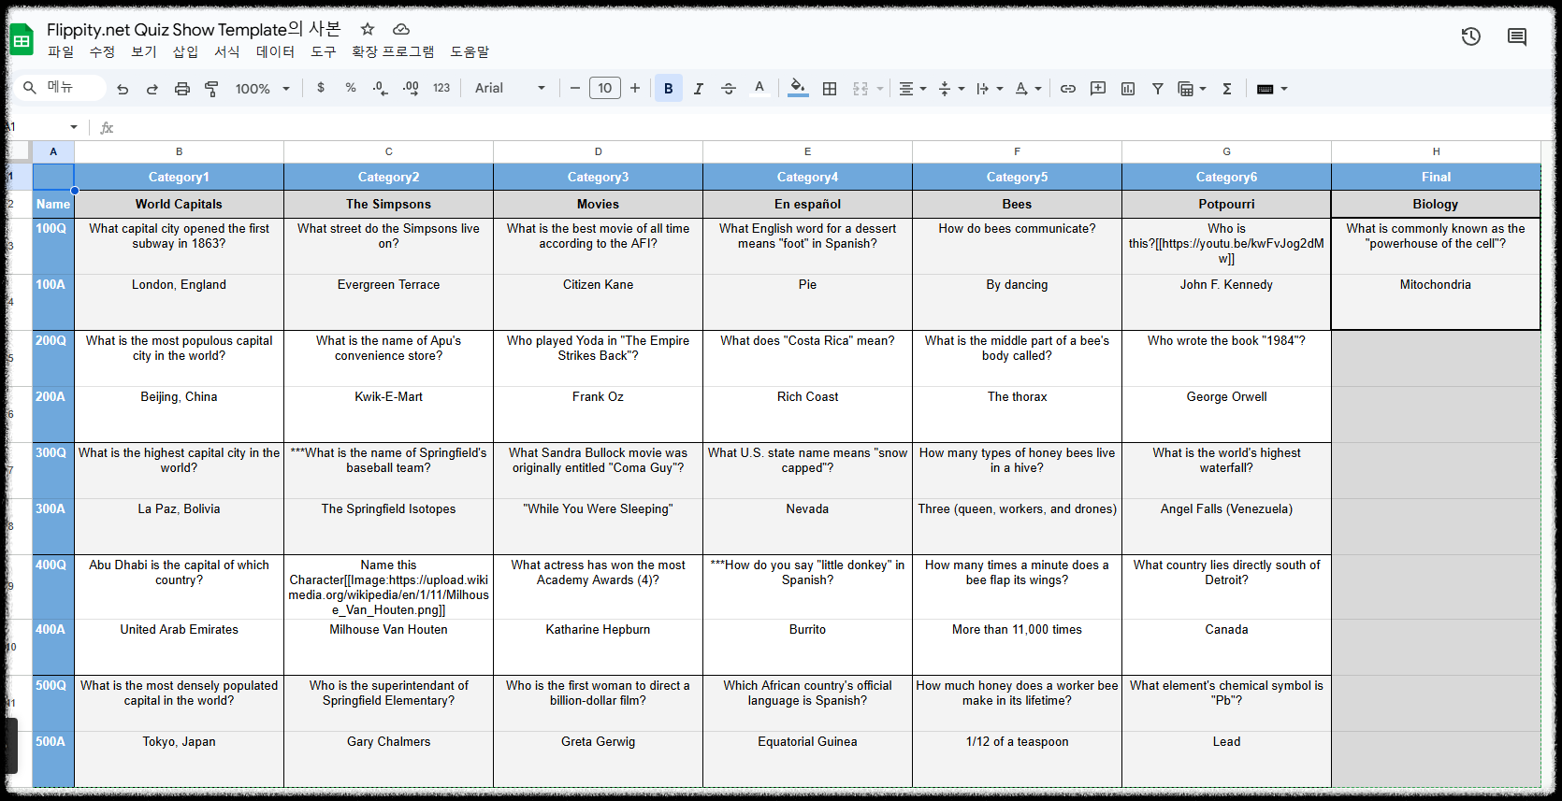
Task: Decrease decimal places
Action: pos(380,88)
